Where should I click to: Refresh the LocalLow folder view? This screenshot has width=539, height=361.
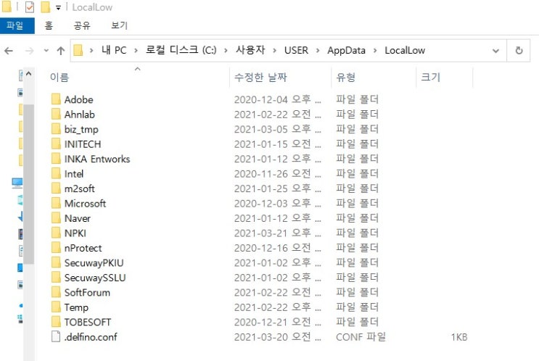coord(519,51)
